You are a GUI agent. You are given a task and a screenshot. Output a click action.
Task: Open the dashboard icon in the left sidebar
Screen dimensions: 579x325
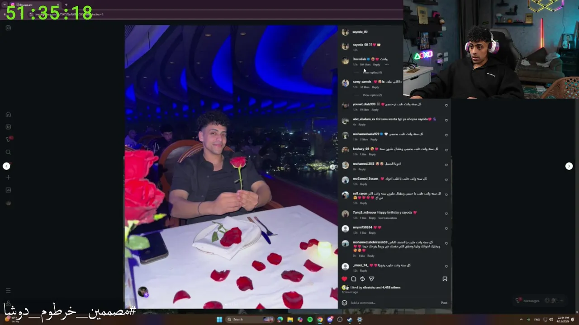pyautogui.click(x=8, y=190)
